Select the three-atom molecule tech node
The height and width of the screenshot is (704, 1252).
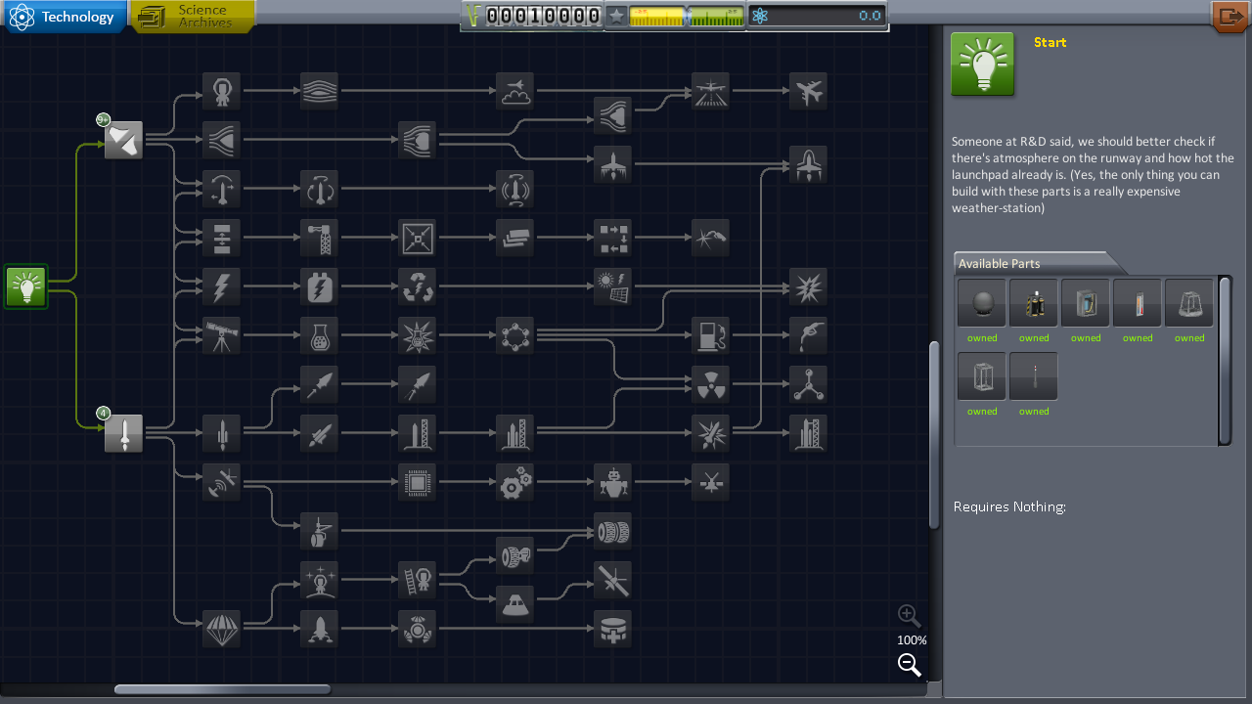808,384
